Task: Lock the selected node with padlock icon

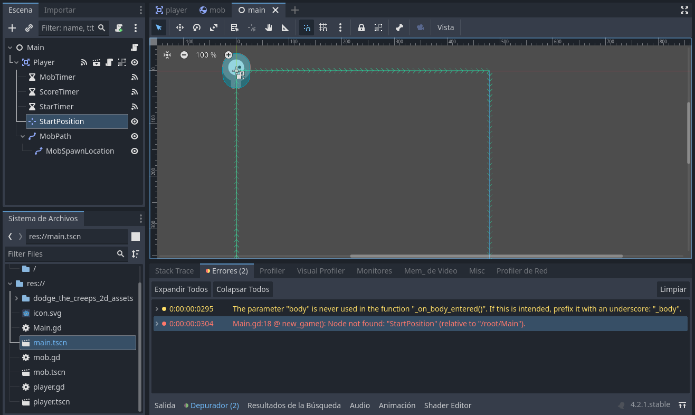Action: point(361,27)
